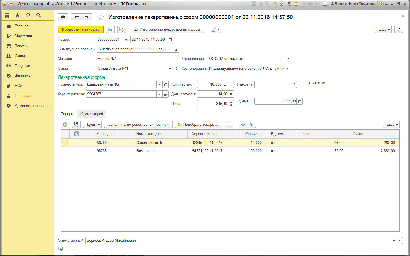The height and width of the screenshot is (256, 410).
Task: Open search in the sidebar toolbar
Action: (38, 15)
